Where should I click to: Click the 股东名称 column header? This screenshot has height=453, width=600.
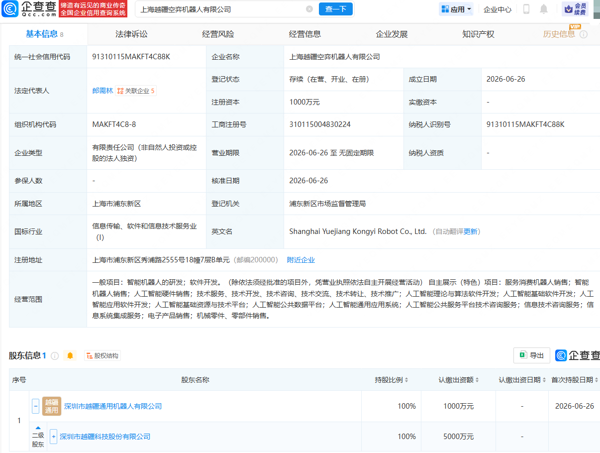(x=195, y=380)
